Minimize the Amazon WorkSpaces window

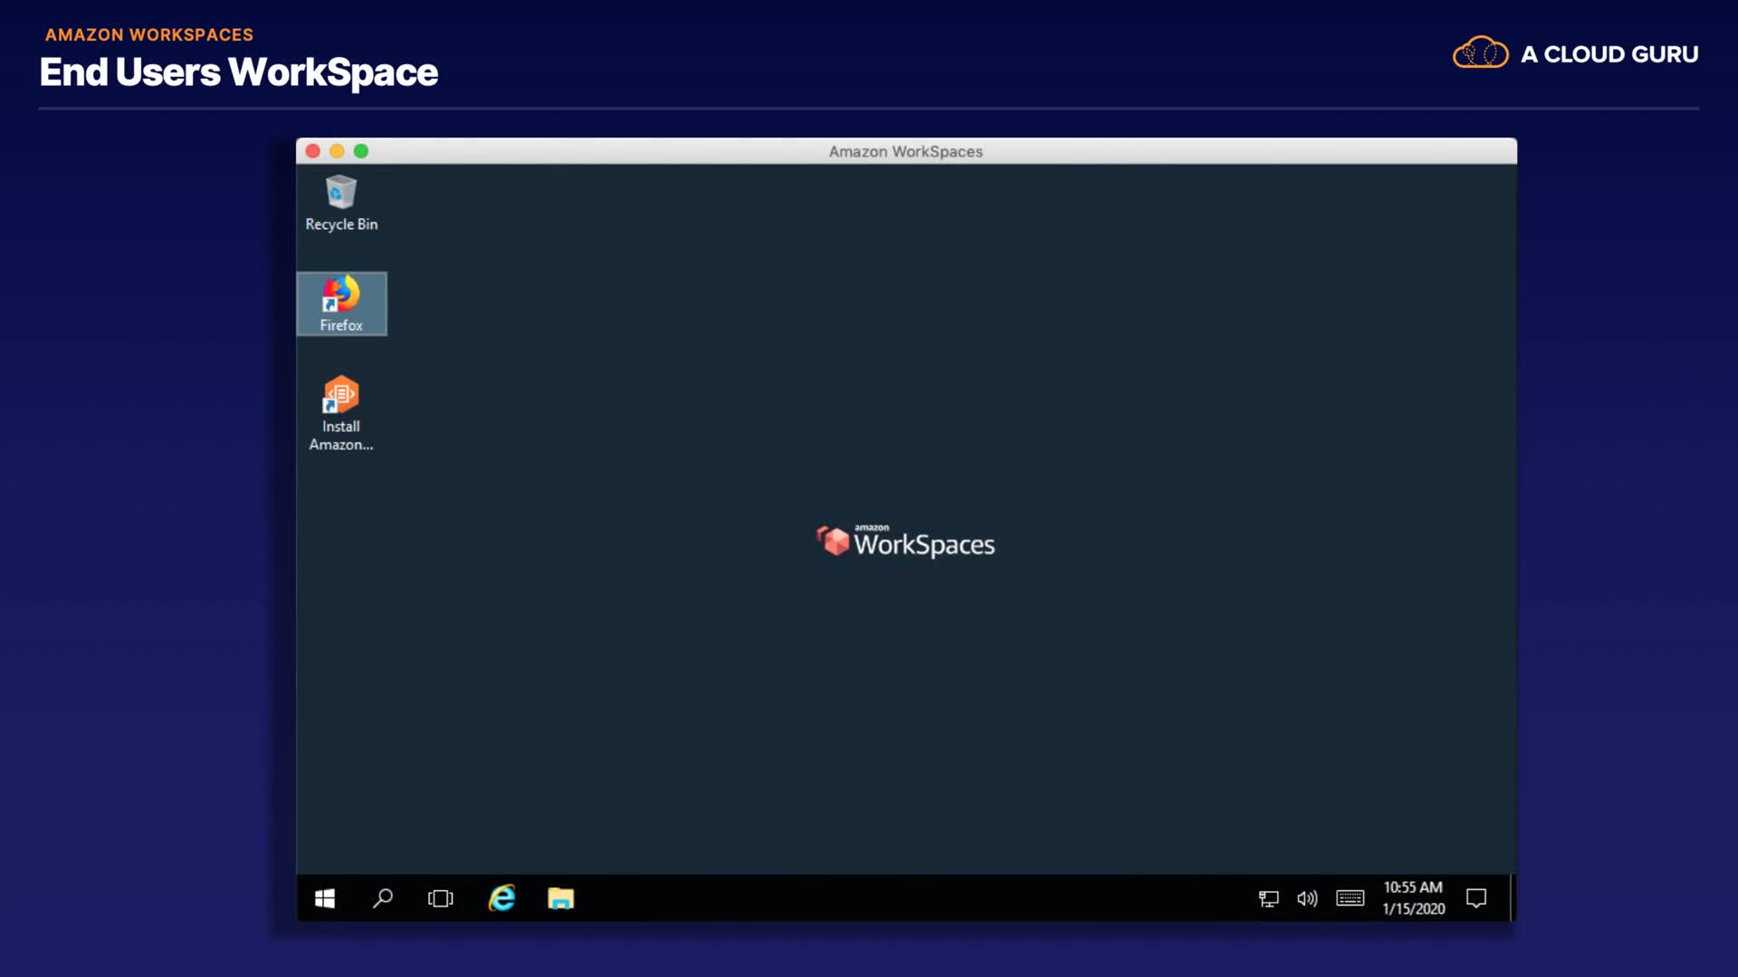pyautogui.click(x=337, y=151)
